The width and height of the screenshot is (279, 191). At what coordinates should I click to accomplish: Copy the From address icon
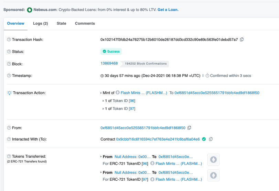tap(189, 128)
